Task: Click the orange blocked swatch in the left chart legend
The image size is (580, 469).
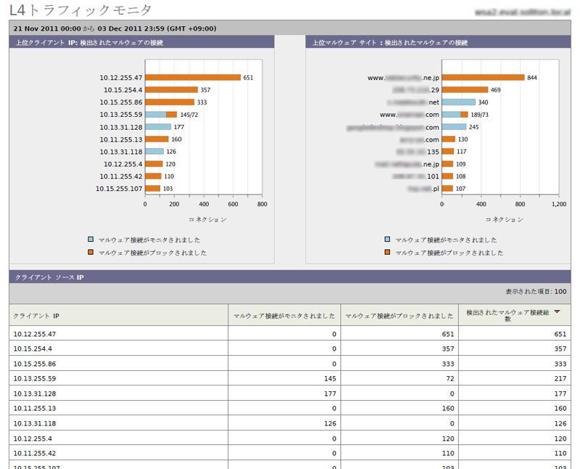Action: pyautogui.click(x=91, y=252)
